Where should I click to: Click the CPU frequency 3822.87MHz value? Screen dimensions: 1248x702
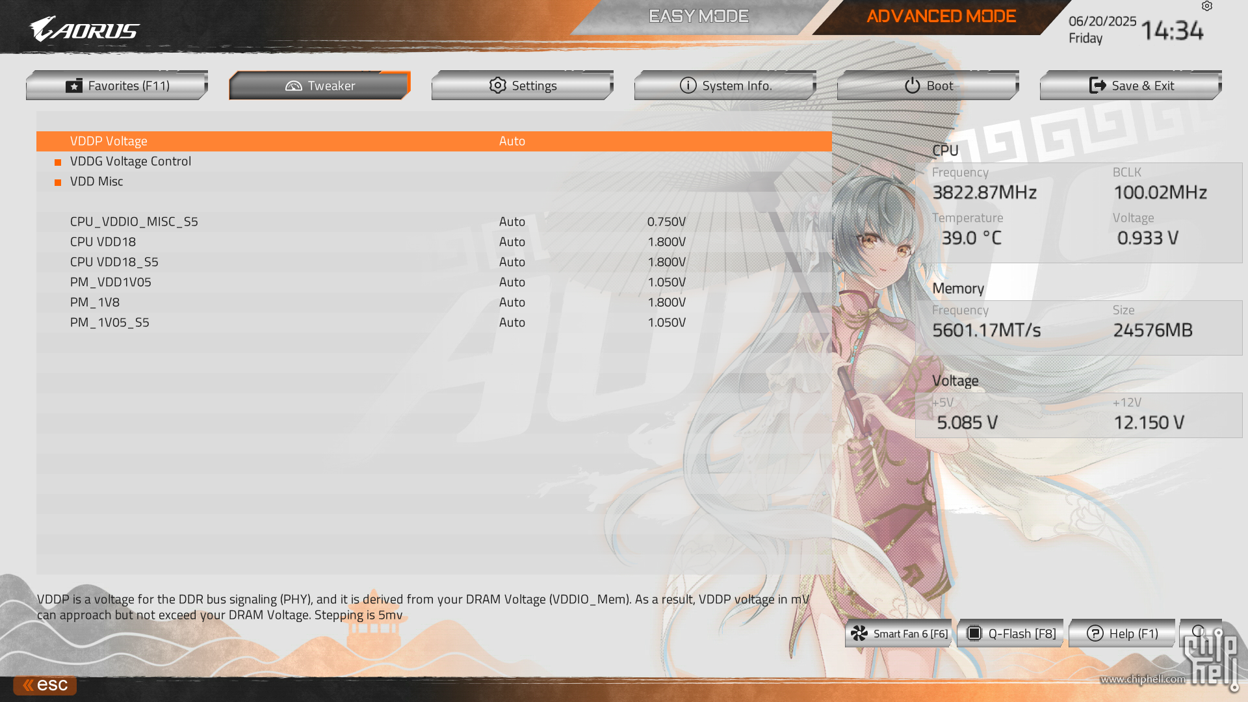click(x=985, y=192)
